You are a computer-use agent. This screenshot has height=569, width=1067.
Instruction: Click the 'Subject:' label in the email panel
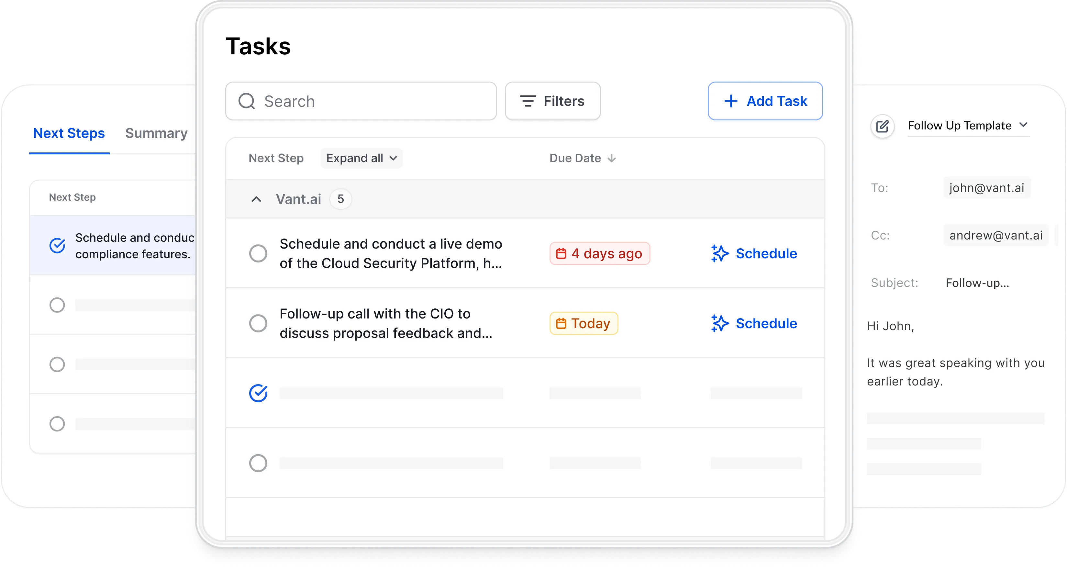tap(894, 283)
